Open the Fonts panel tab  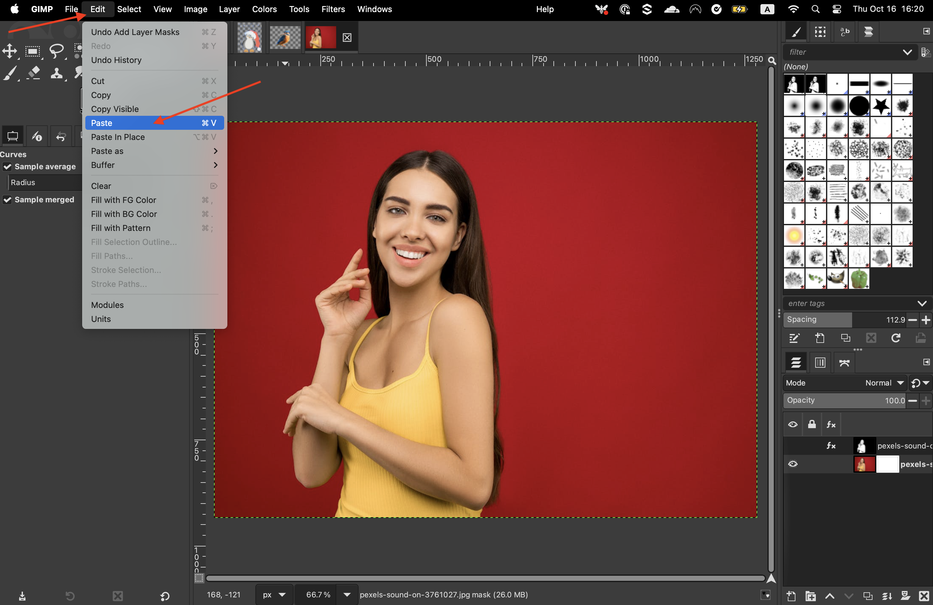pos(845,32)
